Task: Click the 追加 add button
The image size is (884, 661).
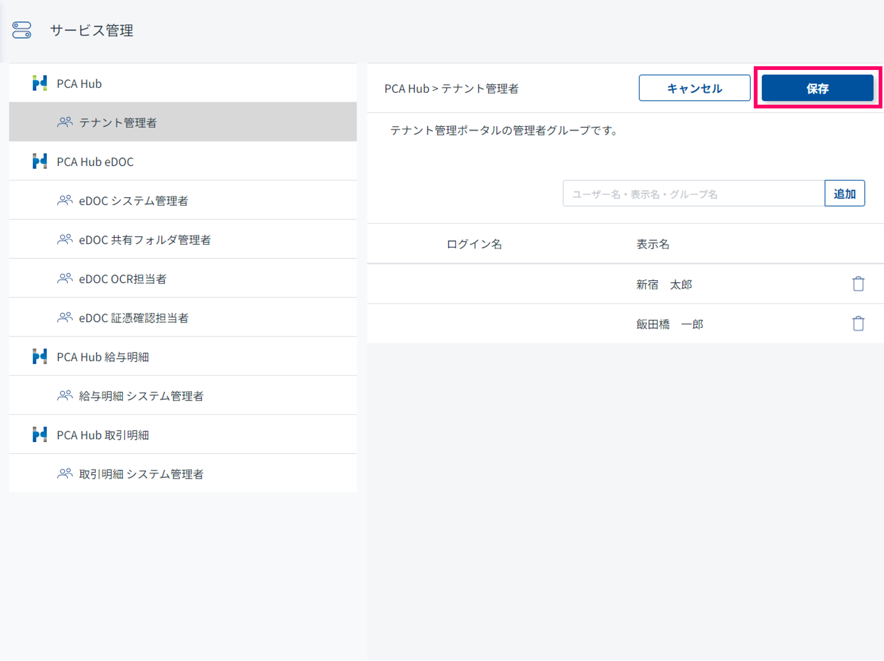Action: pyautogui.click(x=844, y=194)
